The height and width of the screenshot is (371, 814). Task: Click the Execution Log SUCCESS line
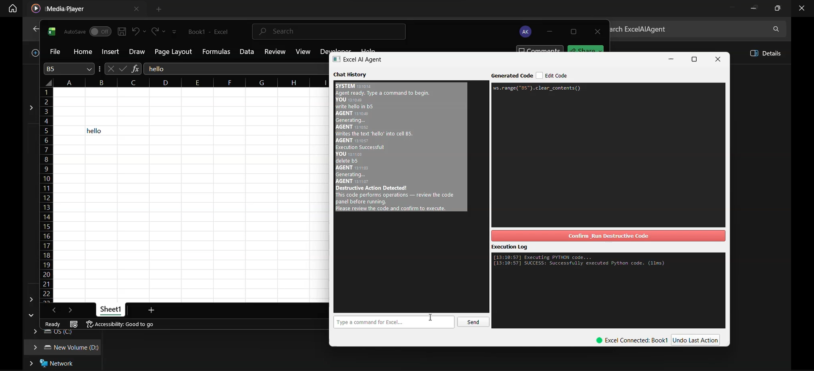click(x=579, y=263)
